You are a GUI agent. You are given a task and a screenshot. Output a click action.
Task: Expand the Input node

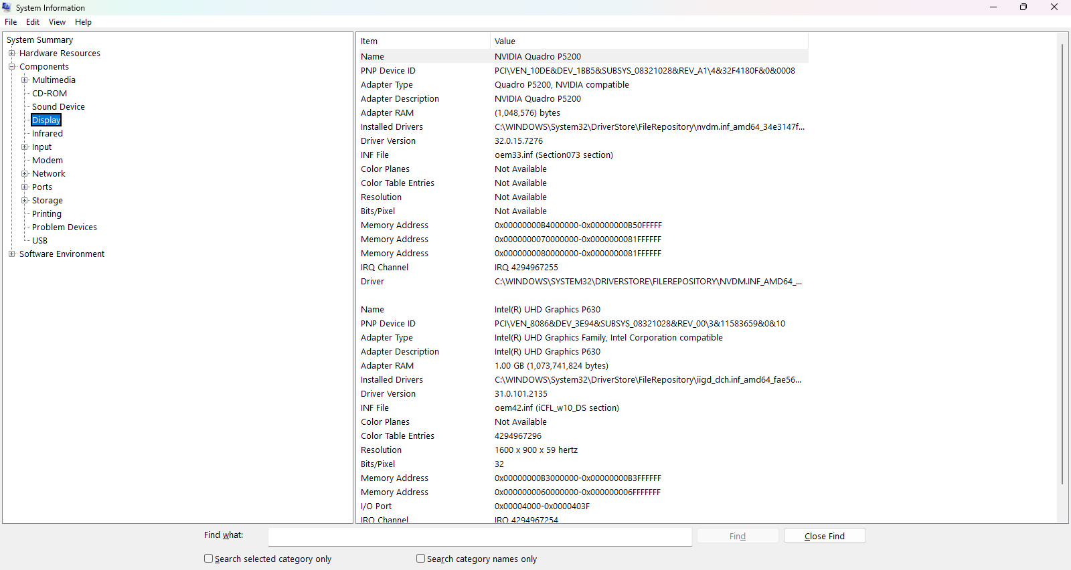[24, 147]
